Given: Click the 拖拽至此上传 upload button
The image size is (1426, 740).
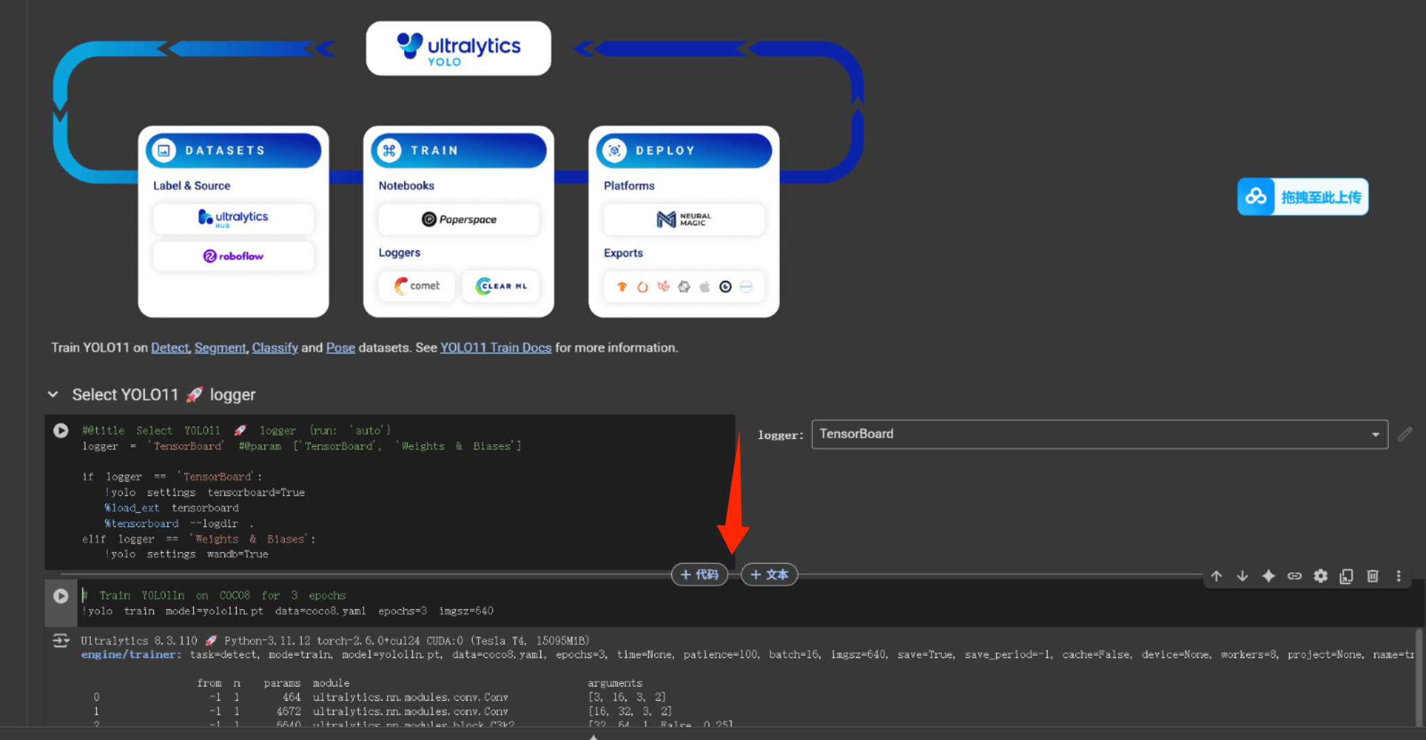Looking at the screenshot, I should tap(1303, 197).
